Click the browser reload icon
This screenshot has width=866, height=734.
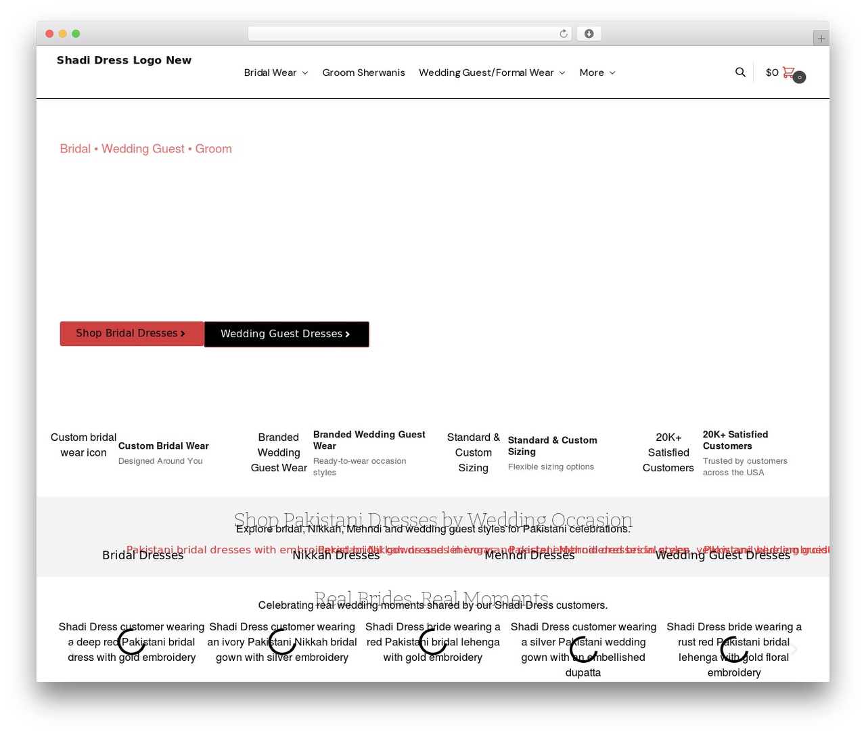564,34
